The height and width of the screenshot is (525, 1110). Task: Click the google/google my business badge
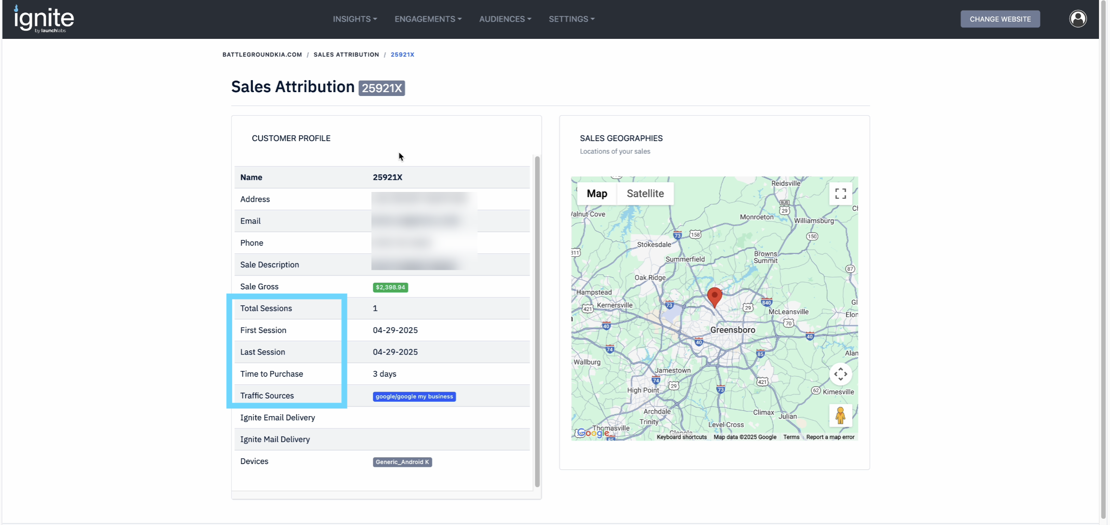click(414, 396)
